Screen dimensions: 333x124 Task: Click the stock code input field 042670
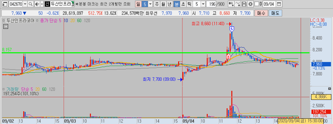(16, 4)
